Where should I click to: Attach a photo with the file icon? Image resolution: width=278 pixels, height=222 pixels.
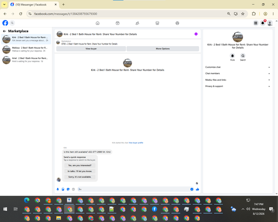point(63,189)
